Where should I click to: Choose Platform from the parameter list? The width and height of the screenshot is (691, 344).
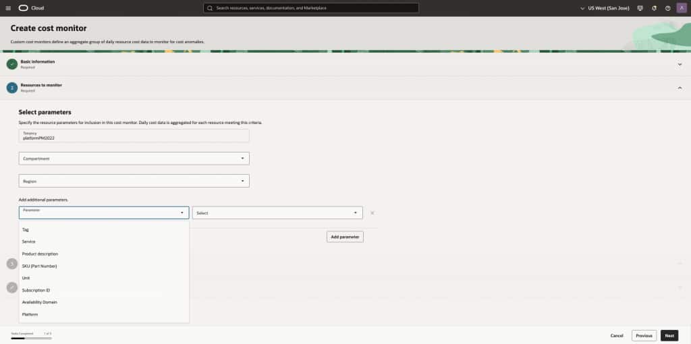click(x=104, y=314)
